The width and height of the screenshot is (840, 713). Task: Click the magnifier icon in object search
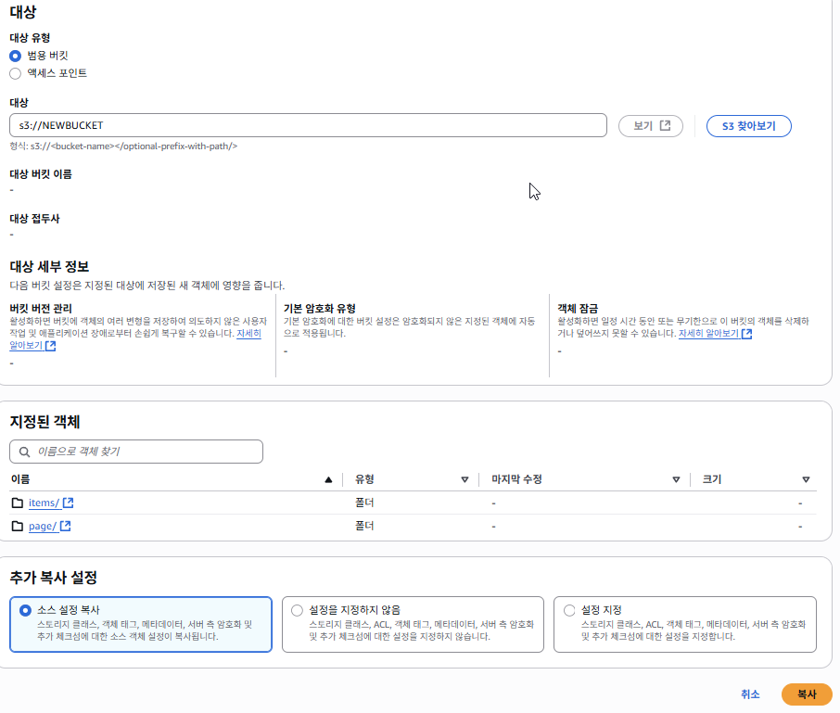click(24, 452)
